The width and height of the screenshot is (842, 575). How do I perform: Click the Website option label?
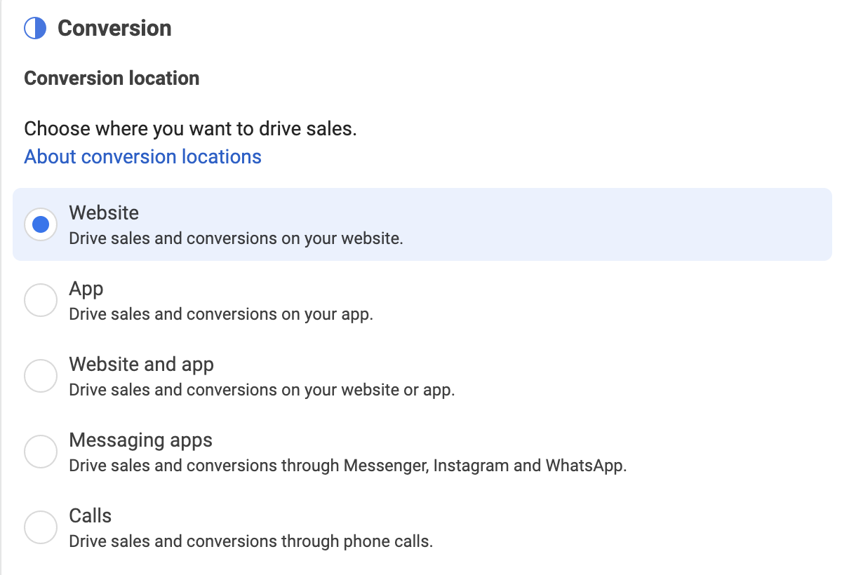point(103,212)
